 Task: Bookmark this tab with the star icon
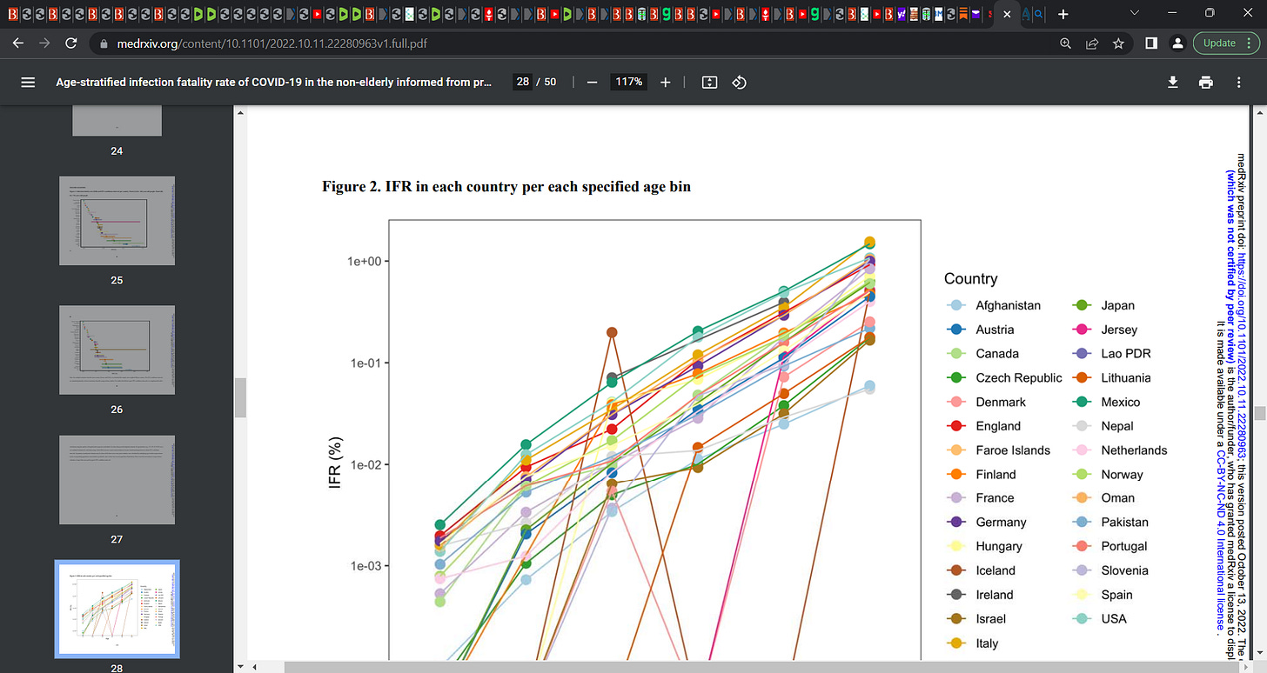[x=1118, y=43]
